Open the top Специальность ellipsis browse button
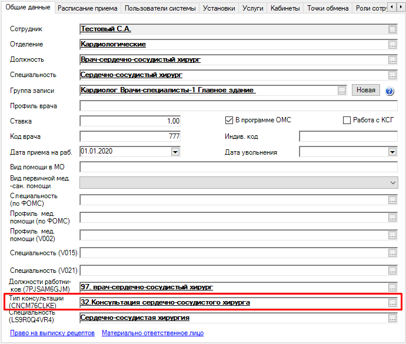The image size is (406, 344). tap(392, 75)
